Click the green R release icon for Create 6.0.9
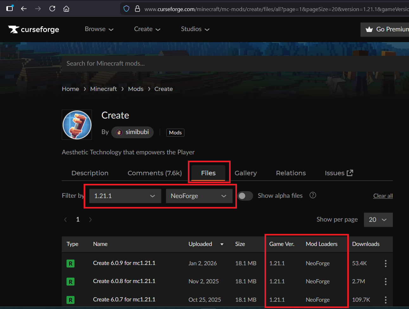The image size is (409, 309). point(70,263)
